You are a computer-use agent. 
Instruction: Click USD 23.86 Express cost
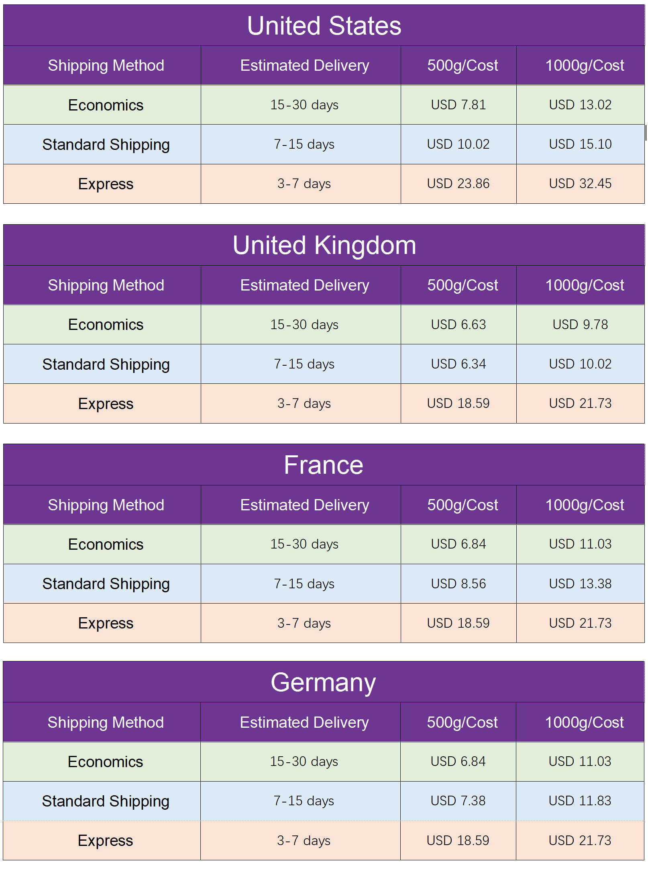click(458, 184)
